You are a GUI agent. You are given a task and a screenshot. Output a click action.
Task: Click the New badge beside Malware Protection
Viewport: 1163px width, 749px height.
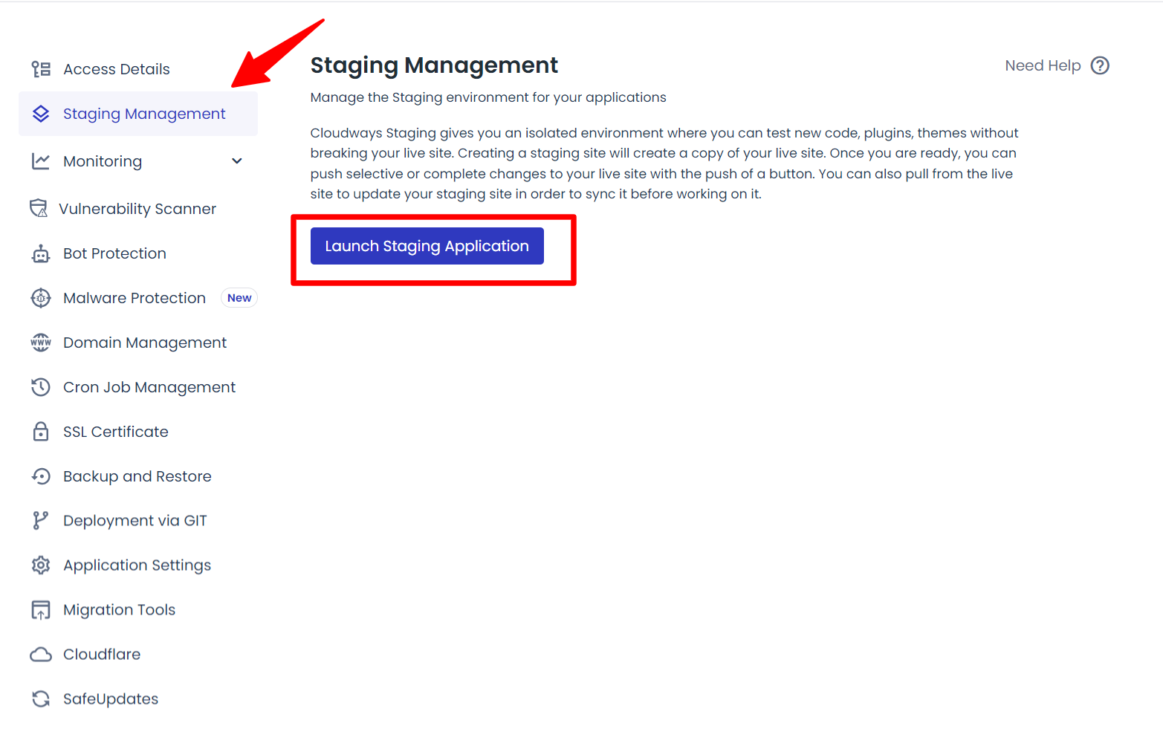click(x=239, y=298)
